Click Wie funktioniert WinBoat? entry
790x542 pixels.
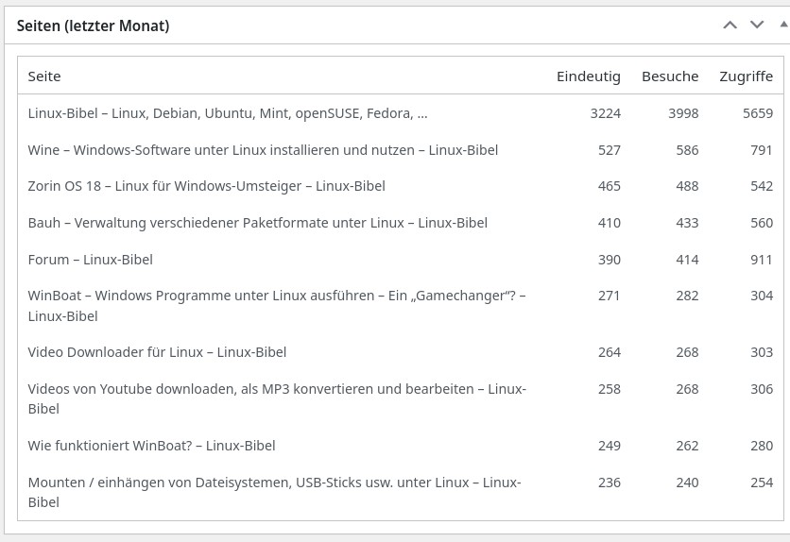click(x=151, y=446)
